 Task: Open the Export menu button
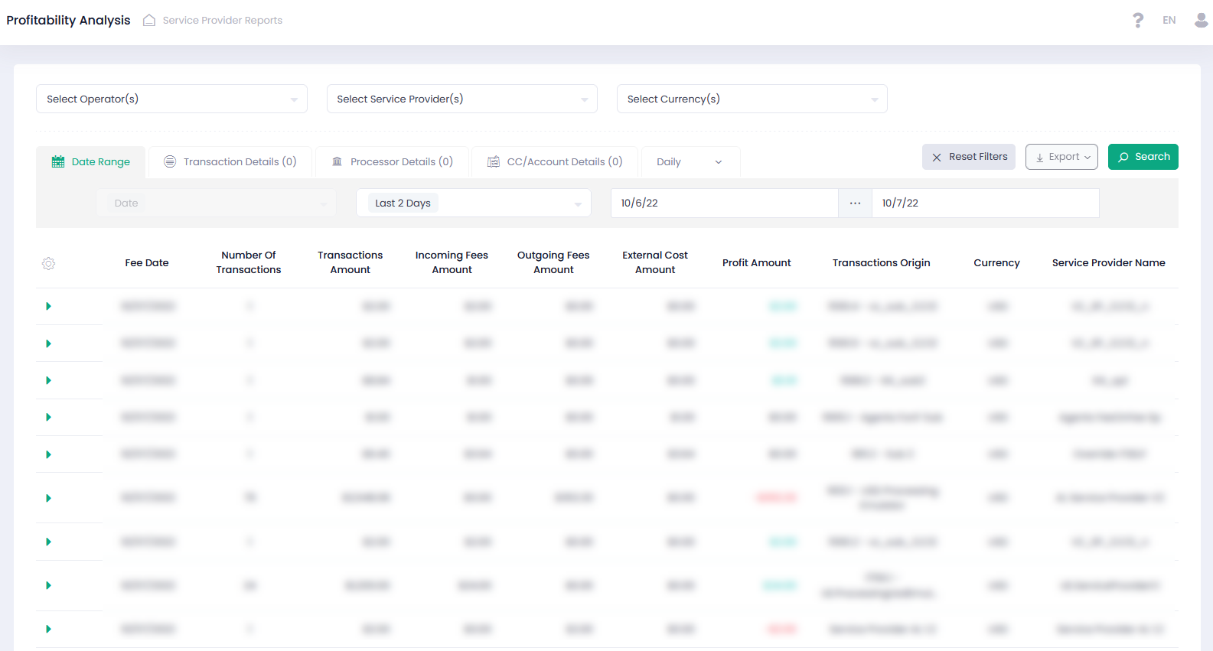1061,157
